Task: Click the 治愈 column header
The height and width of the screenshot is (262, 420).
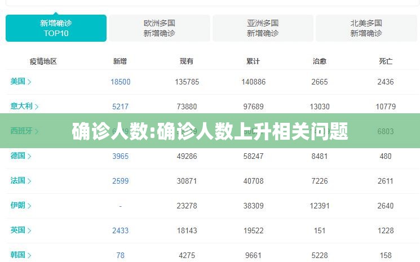Action: point(319,61)
